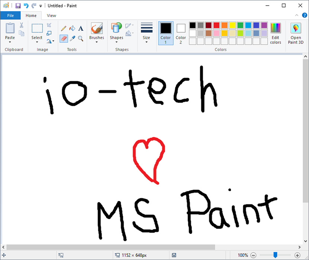Select the Color picker eyedropper tool

click(73, 39)
